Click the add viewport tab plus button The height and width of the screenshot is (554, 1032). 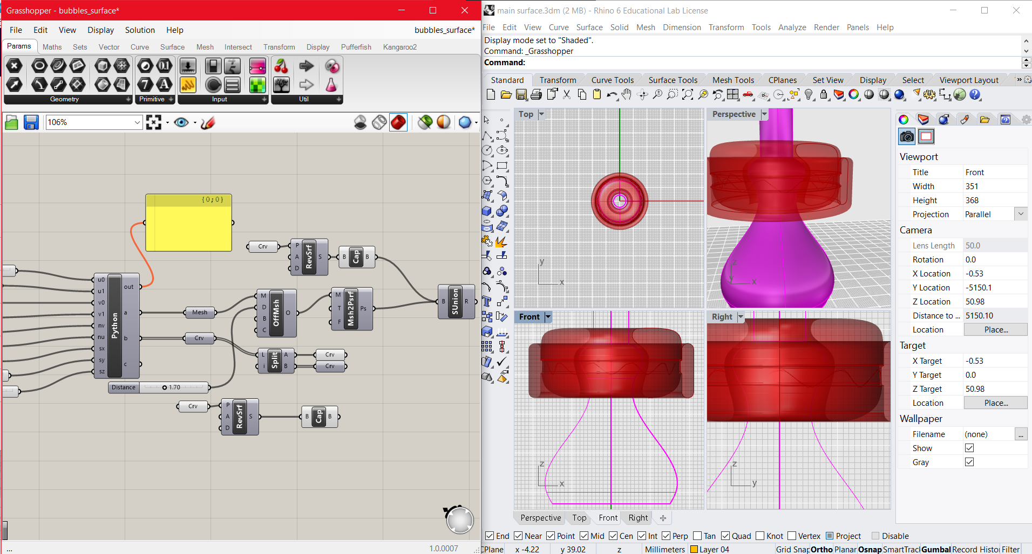coord(663,518)
